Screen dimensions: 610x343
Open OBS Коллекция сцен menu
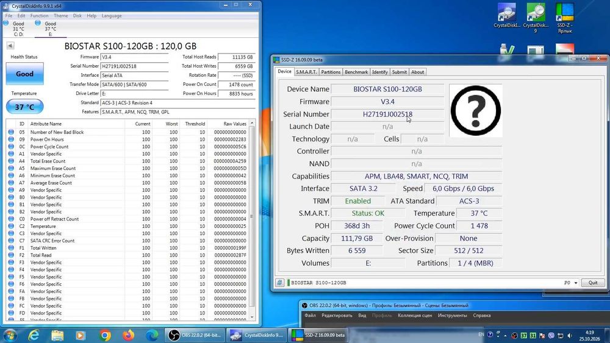pos(415,316)
